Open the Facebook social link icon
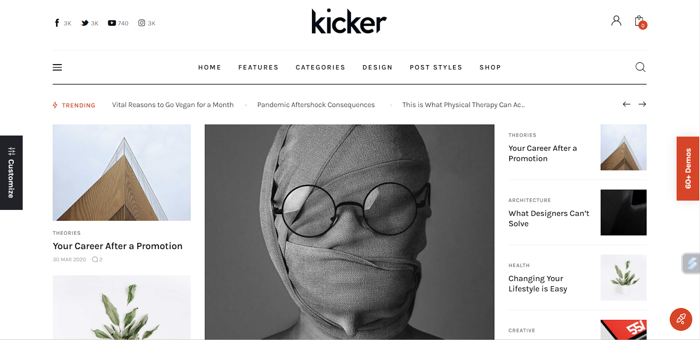This screenshot has width=700, height=340. (57, 23)
